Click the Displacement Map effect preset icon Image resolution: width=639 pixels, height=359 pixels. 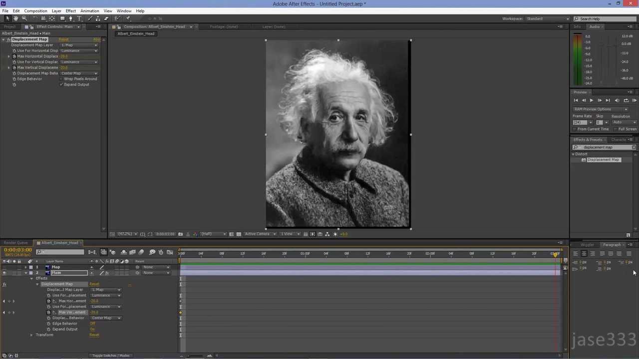point(584,160)
